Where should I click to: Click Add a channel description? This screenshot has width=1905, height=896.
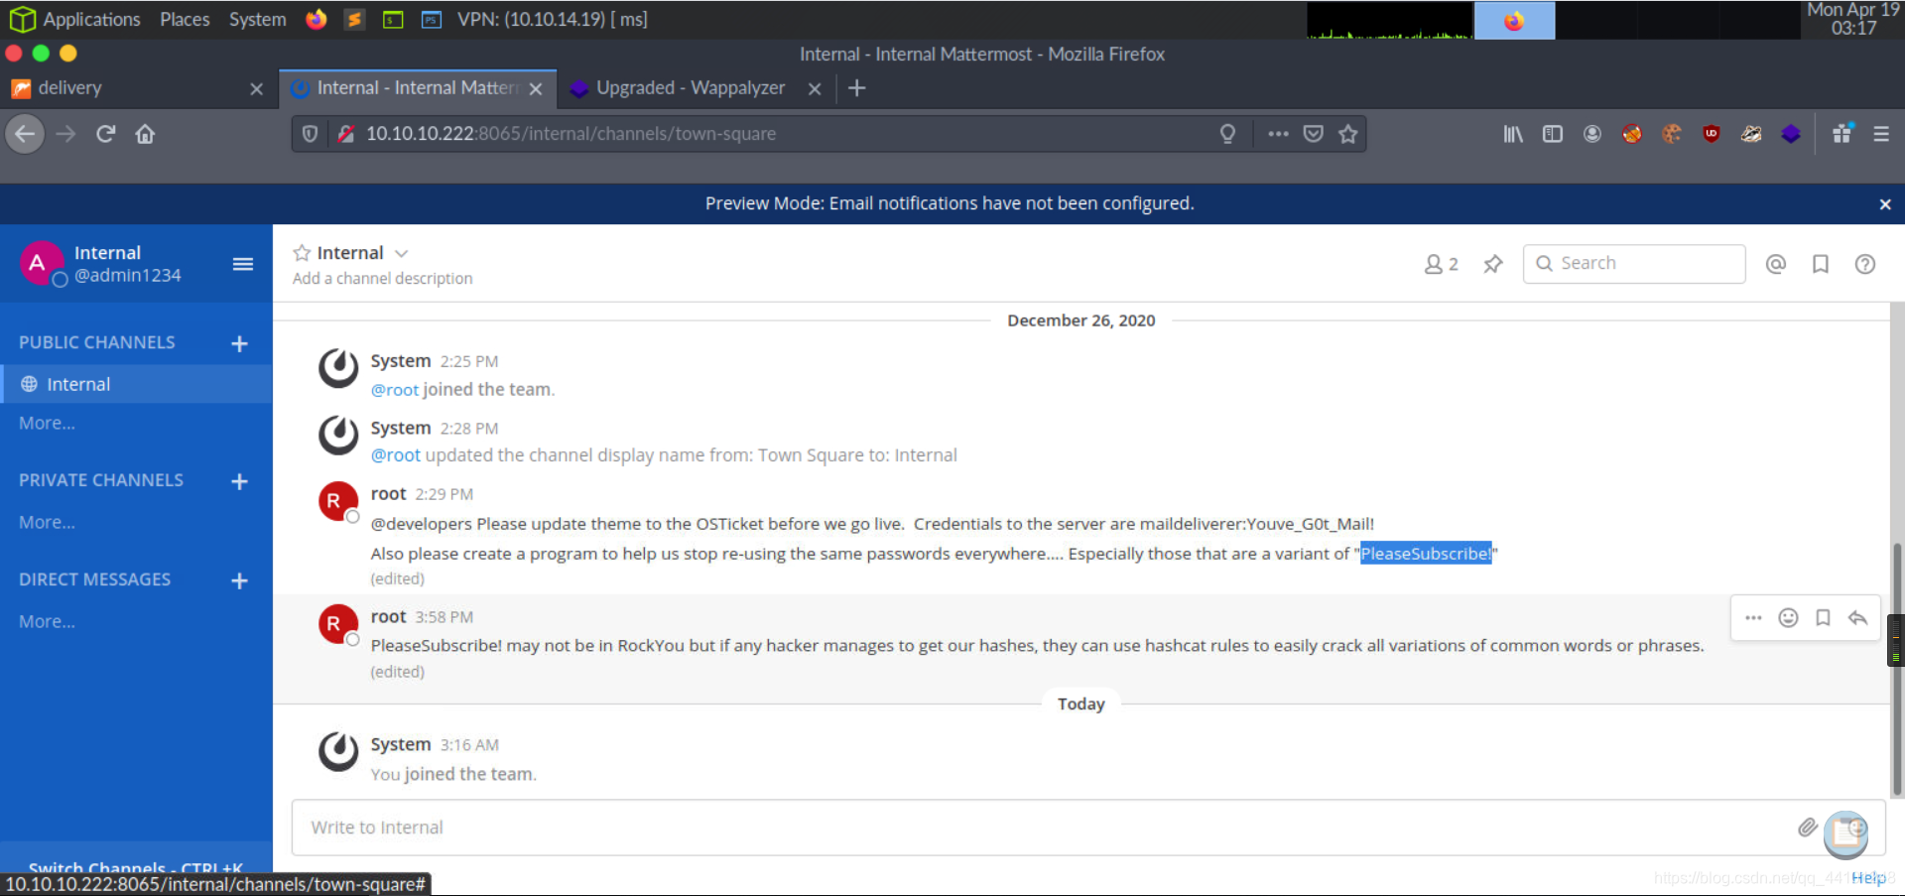382,279
